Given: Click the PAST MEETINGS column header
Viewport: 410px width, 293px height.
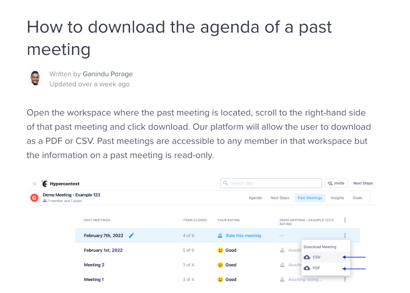Looking at the screenshot, I should point(97,220).
